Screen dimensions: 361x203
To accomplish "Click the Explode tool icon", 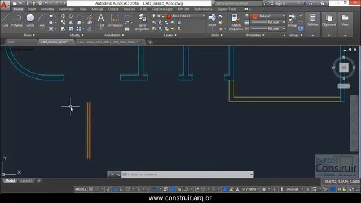I will (90, 23).
